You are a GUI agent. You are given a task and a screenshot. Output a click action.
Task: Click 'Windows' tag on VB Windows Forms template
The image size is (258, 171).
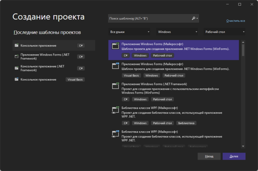point(152,75)
